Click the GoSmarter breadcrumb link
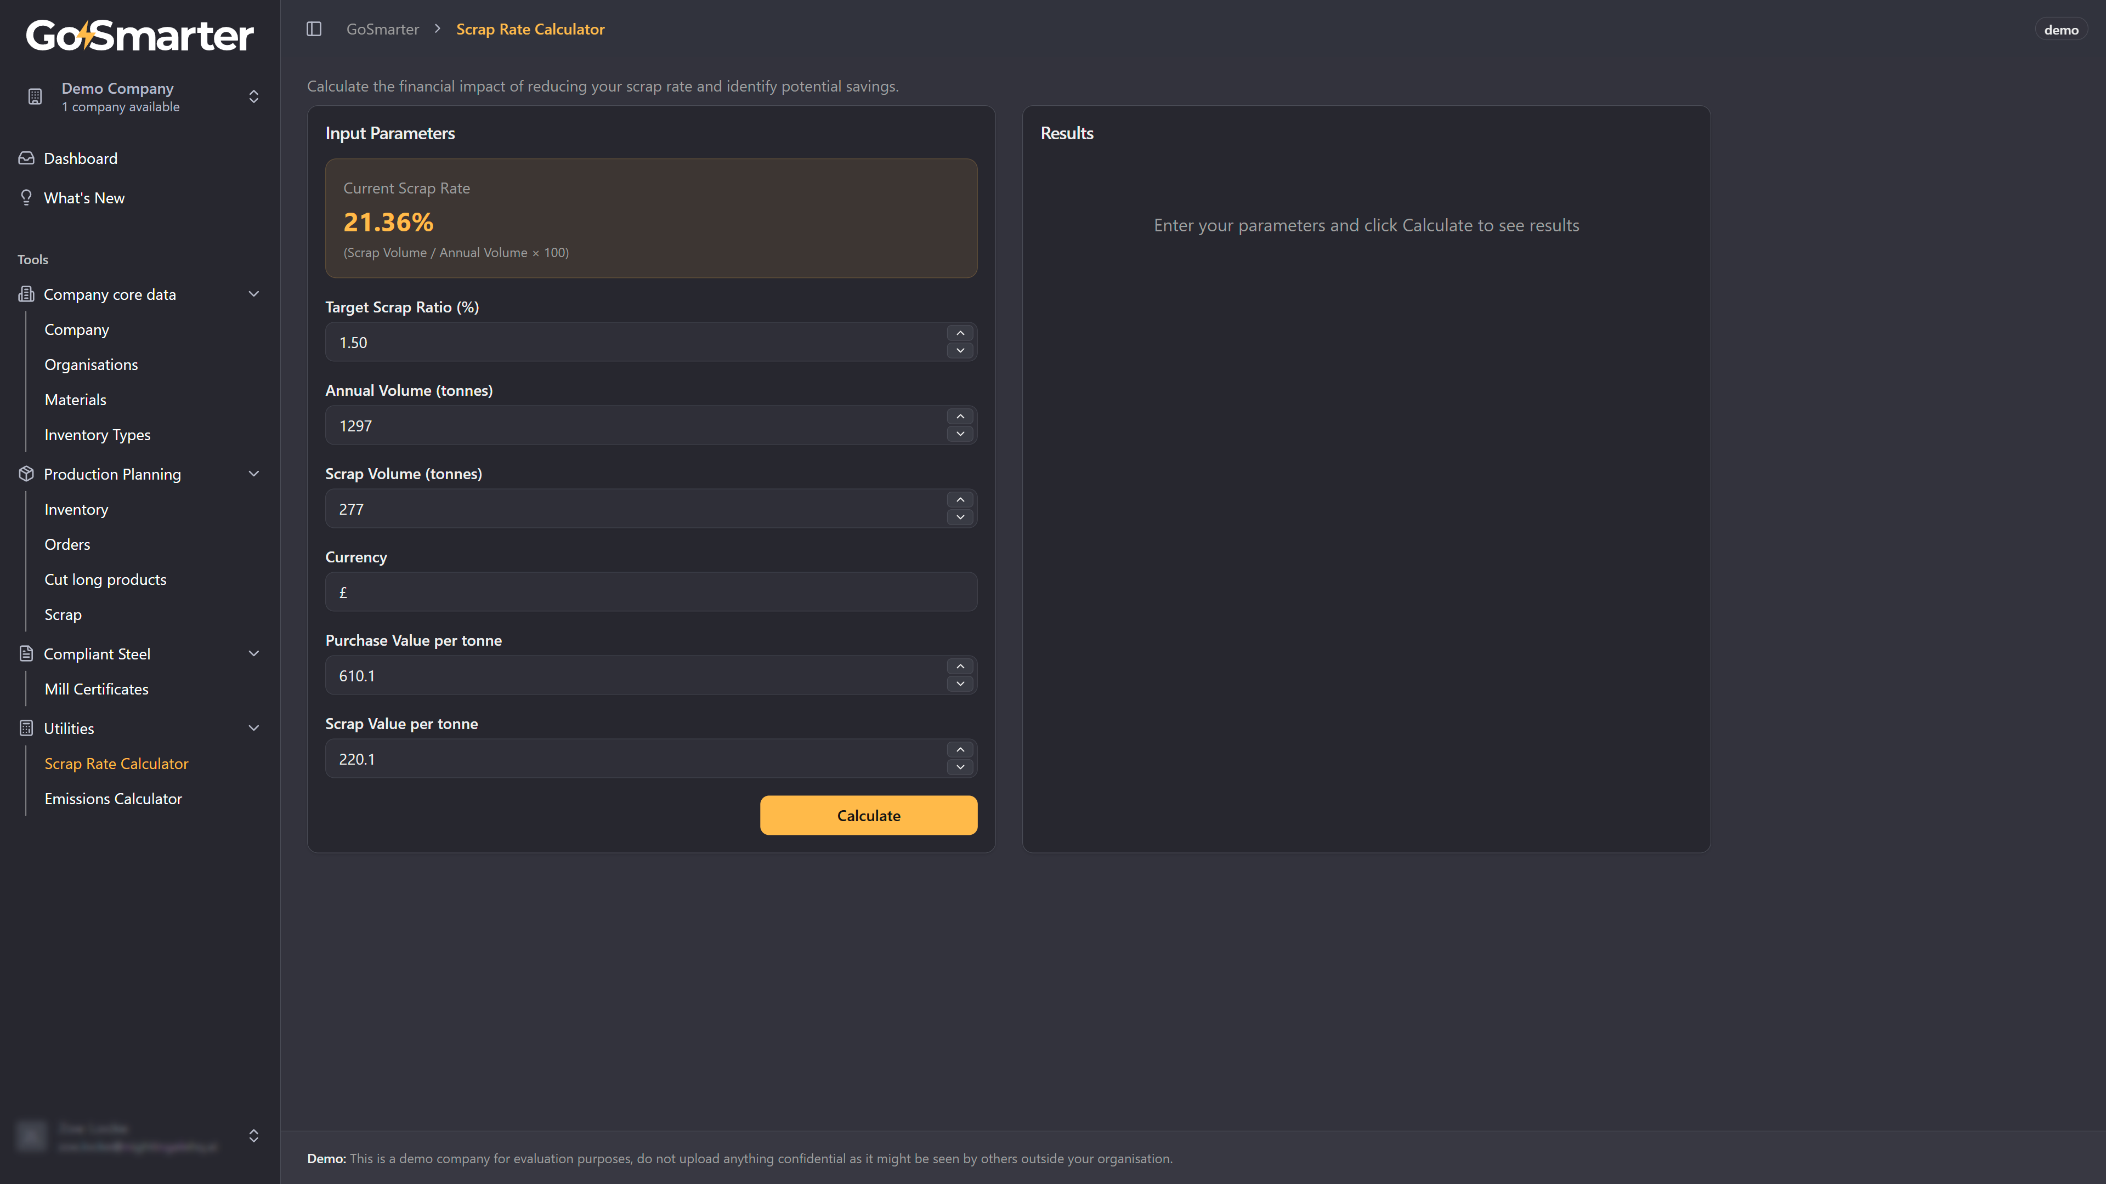Image resolution: width=2106 pixels, height=1184 pixels. [382, 30]
